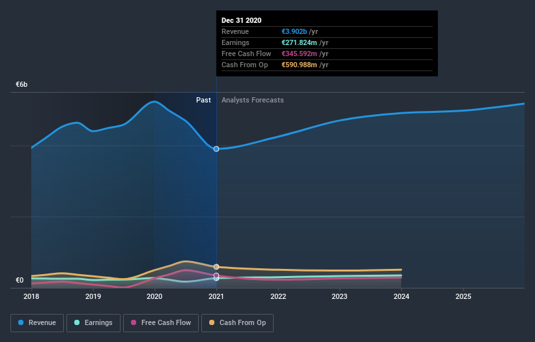
Task: Toggle the Free Cash Flow legend series
Action: 161,323
